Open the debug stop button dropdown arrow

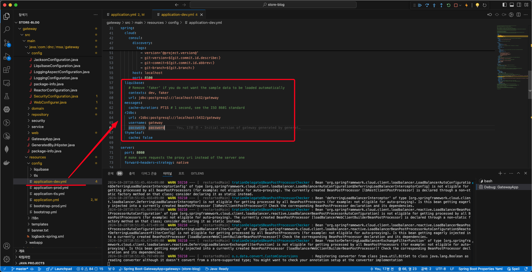click(460, 5)
